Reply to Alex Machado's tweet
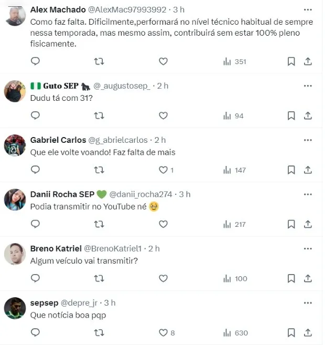Image resolution: width=325 pixels, height=345 pixels. click(x=36, y=61)
